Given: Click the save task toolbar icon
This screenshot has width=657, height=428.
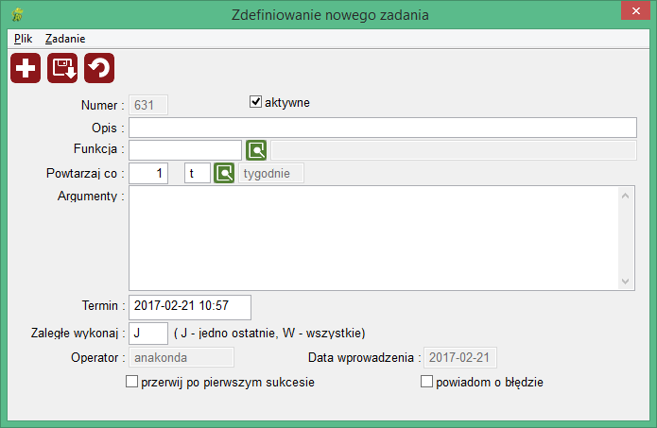Looking at the screenshot, I should pyautogui.click(x=62, y=68).
